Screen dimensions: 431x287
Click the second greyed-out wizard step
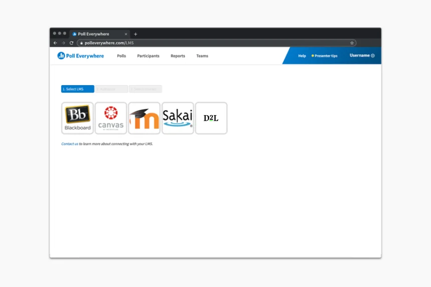click(x=111, y=89)
